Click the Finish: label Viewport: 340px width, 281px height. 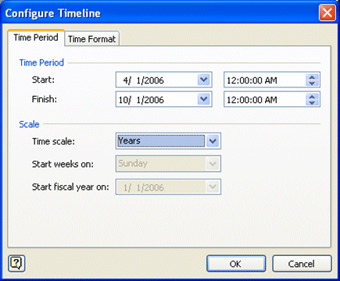click(45, 99)
